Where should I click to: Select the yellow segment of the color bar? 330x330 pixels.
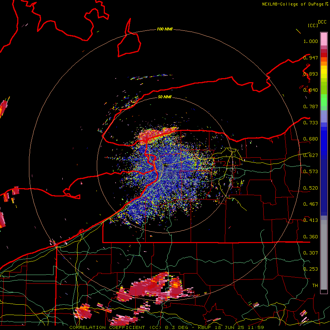pyautogui.click(x=324, y=72)
